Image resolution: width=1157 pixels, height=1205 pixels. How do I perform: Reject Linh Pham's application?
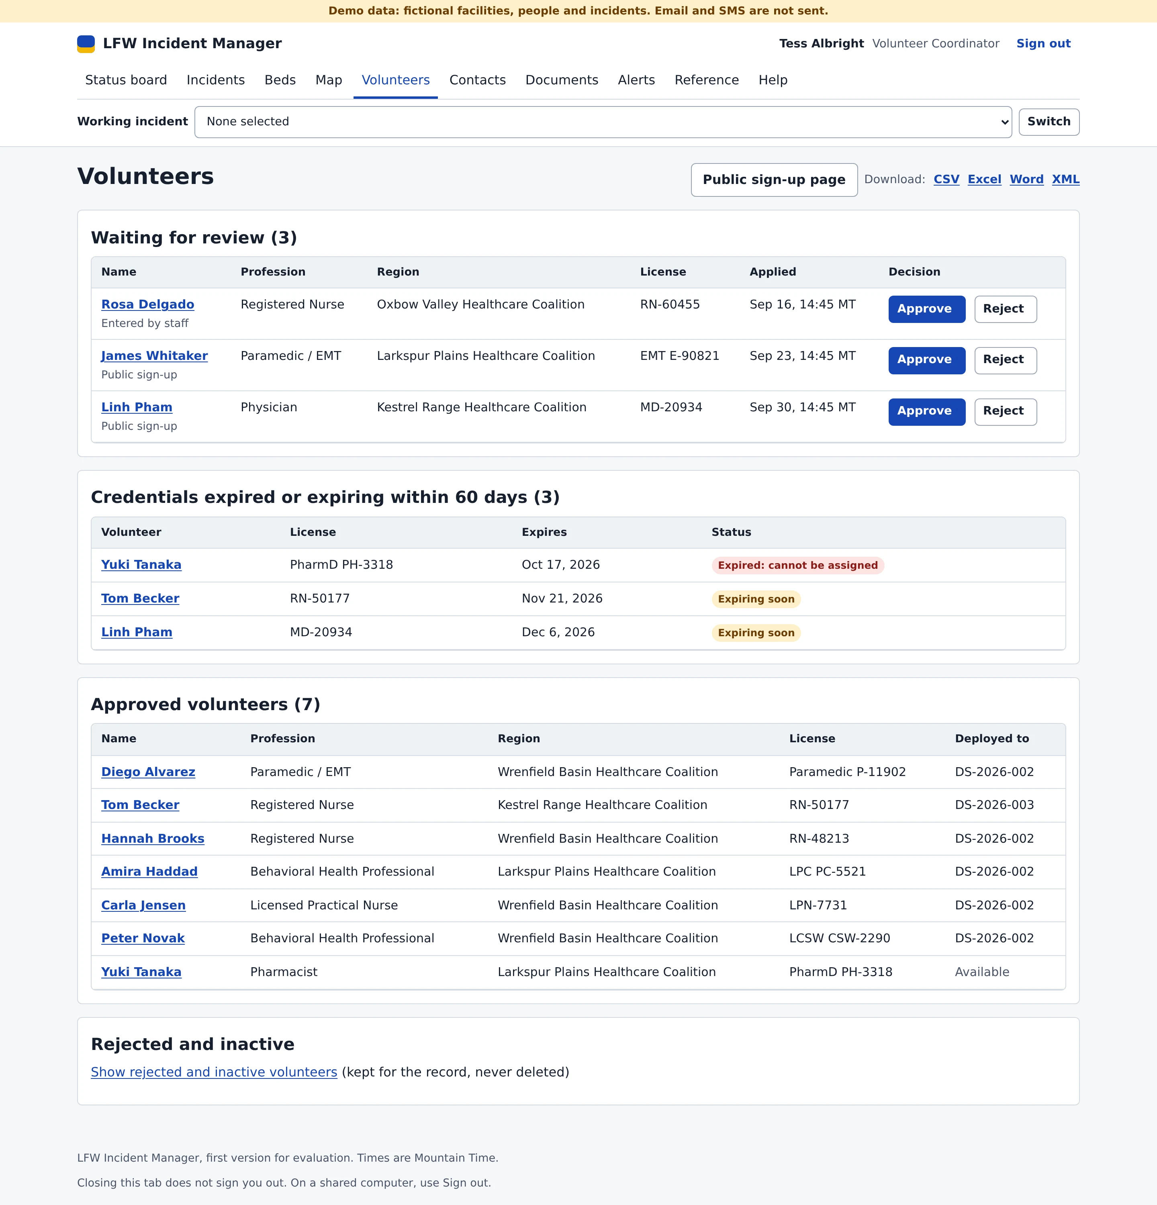[1005, 411]
